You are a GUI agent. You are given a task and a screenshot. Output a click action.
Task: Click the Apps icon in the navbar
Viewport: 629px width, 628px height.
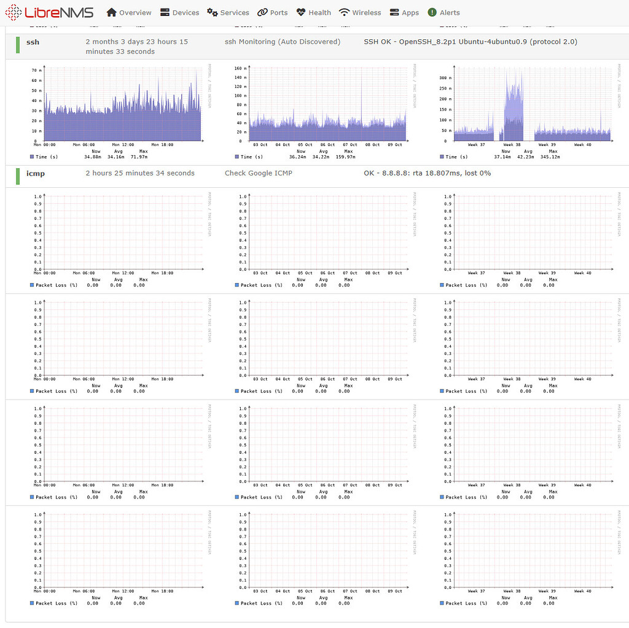coord(394,12)
